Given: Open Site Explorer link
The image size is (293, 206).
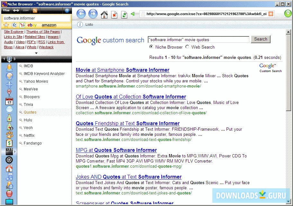Looking at the screenshot, I should [14, 32].
